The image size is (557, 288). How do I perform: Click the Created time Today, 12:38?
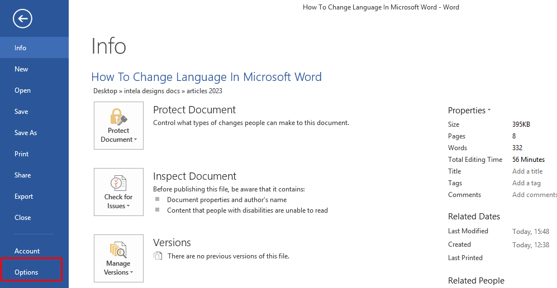tap(531, 244)
